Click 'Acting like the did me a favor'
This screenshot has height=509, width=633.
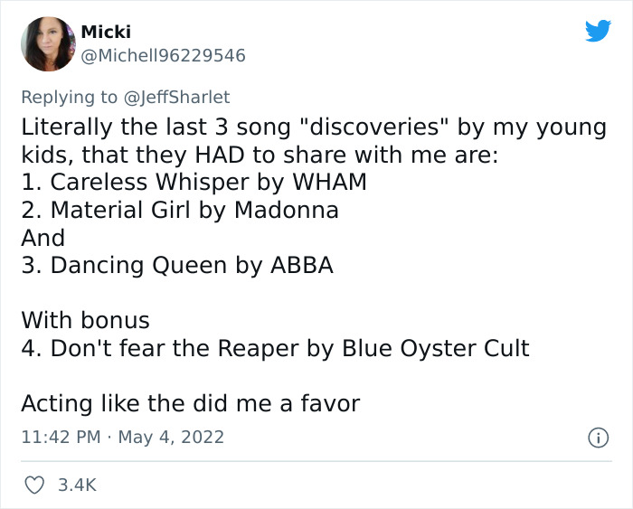(190, 403)
